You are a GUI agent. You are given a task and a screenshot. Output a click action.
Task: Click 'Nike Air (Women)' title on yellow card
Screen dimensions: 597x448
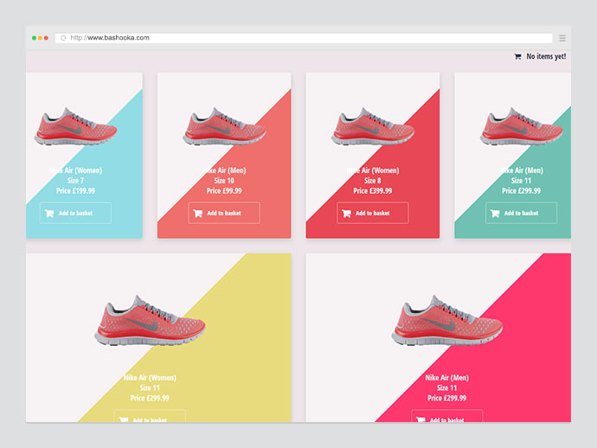click(x=150, y=378)
